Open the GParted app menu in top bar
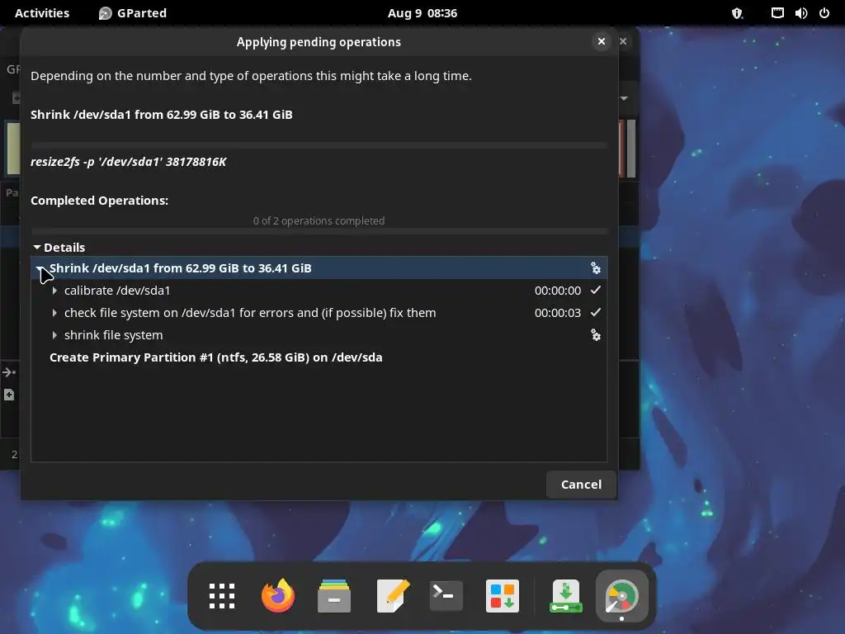 tap(133, 13)
